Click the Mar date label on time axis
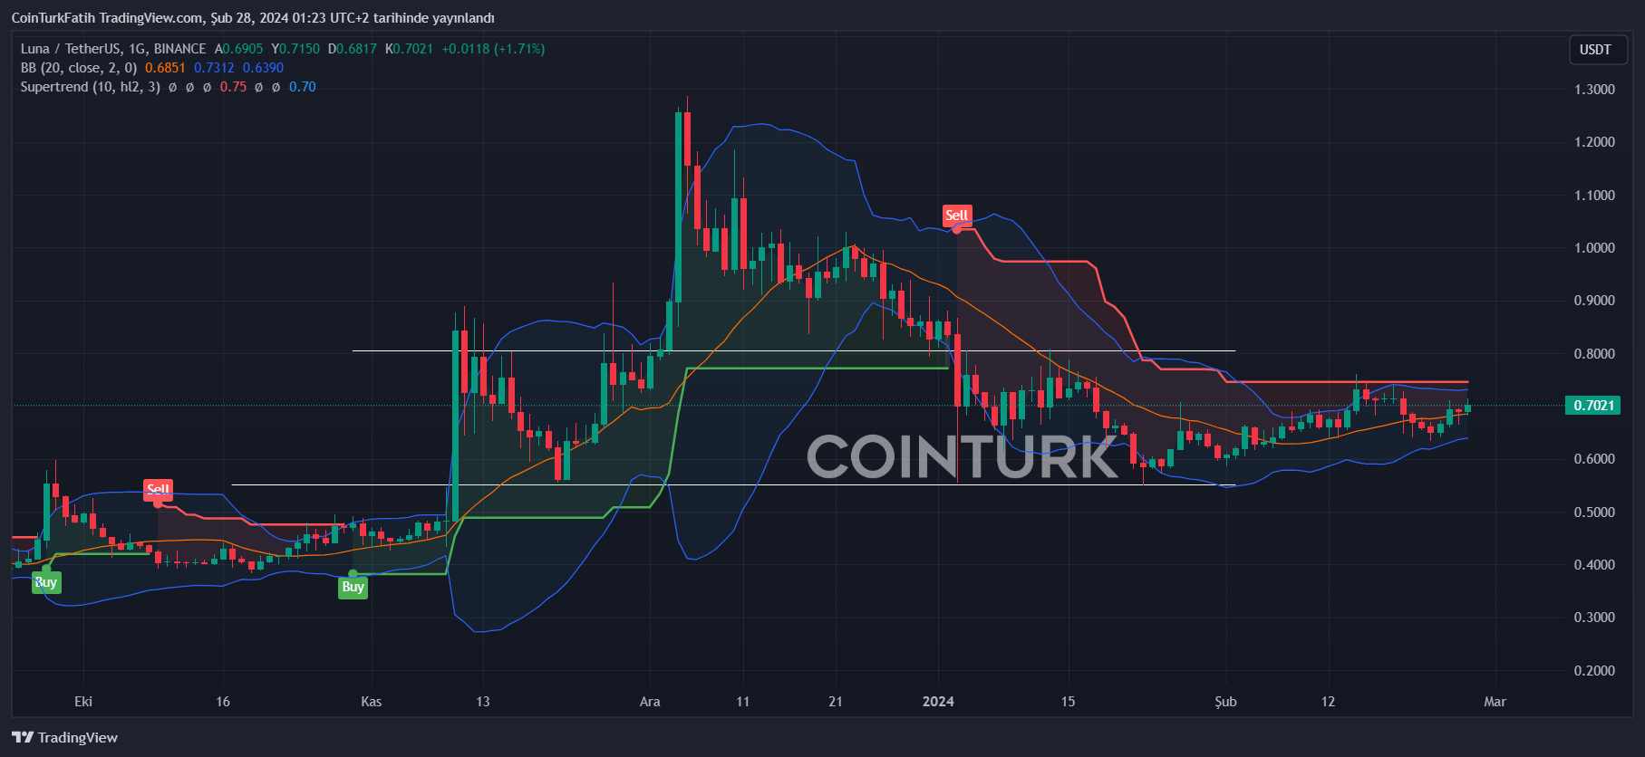The image size is (1645, 757). click(1495, 702)
